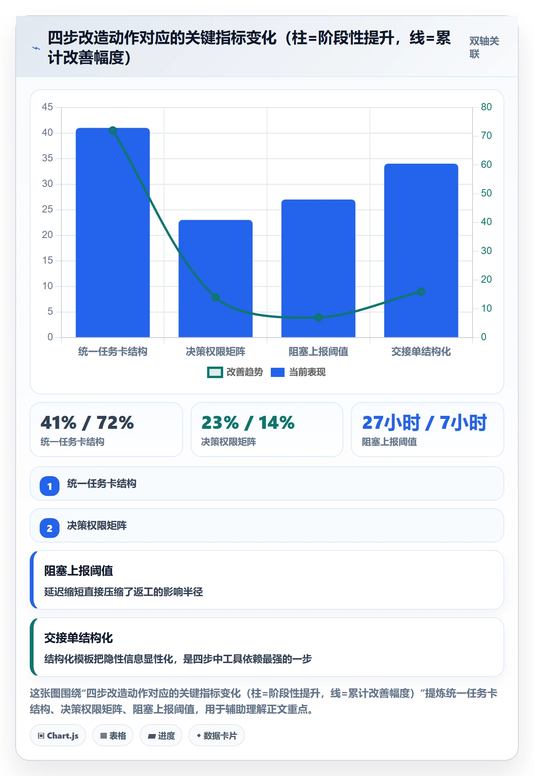Toggle the 改善趋势 legend swatch
This screenshot has width=534, height=776.
[x=215, y=372]
